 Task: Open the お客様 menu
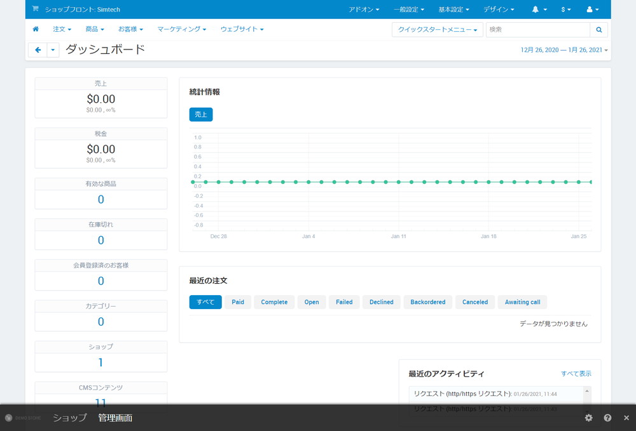pyautogui.click(x=130, y=29)
